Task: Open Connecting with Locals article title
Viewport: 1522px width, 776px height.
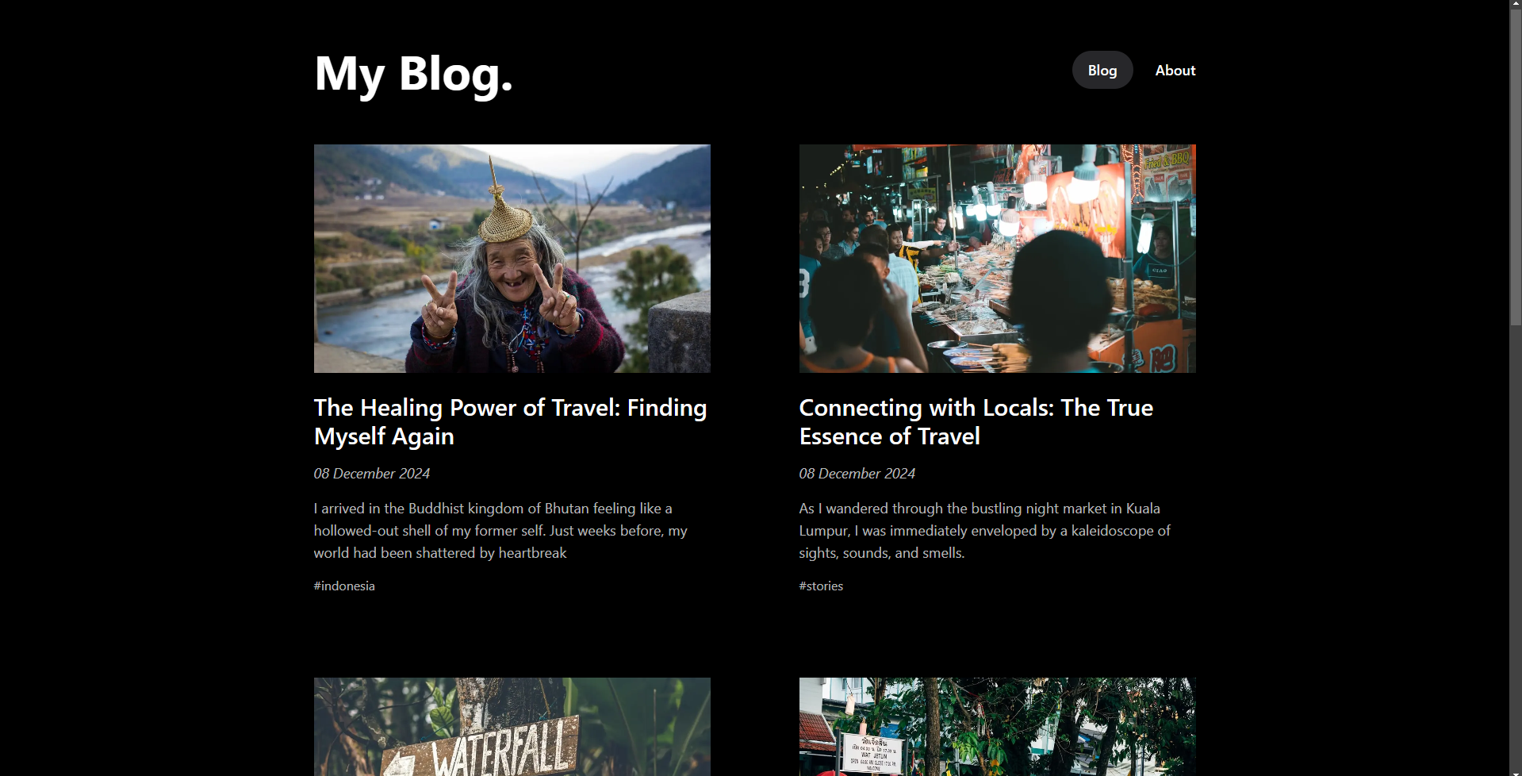Action: pyautogui.click(x=976, y=422)
